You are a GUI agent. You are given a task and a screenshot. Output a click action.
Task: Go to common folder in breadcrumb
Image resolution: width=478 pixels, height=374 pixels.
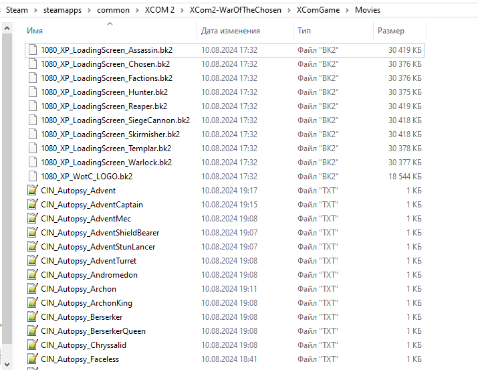[x=113, y=10]
